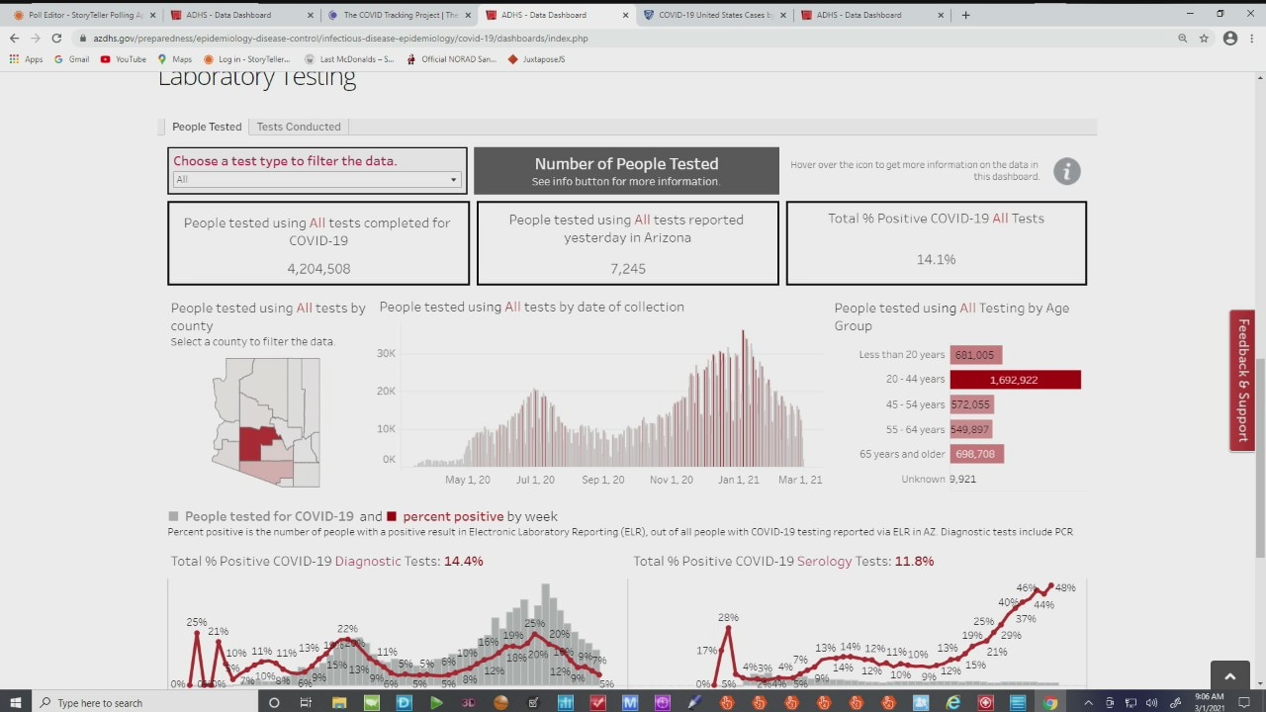Viewport: 1266px width, 712px height.
Task: Open the YouTube bookmark
Action: (123, 59)
